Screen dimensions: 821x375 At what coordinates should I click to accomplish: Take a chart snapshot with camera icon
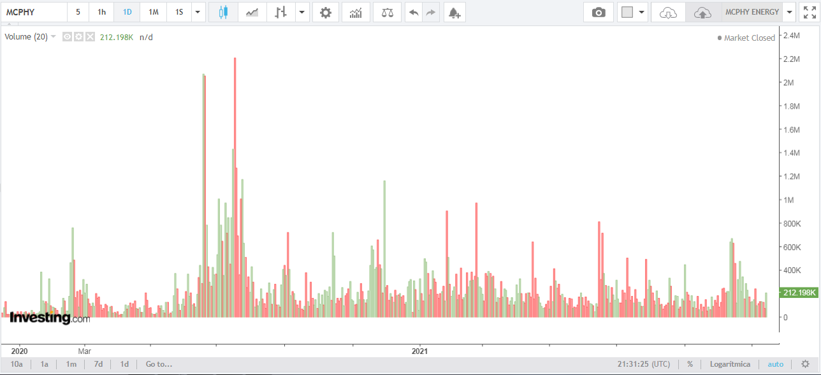pos(599,12)
